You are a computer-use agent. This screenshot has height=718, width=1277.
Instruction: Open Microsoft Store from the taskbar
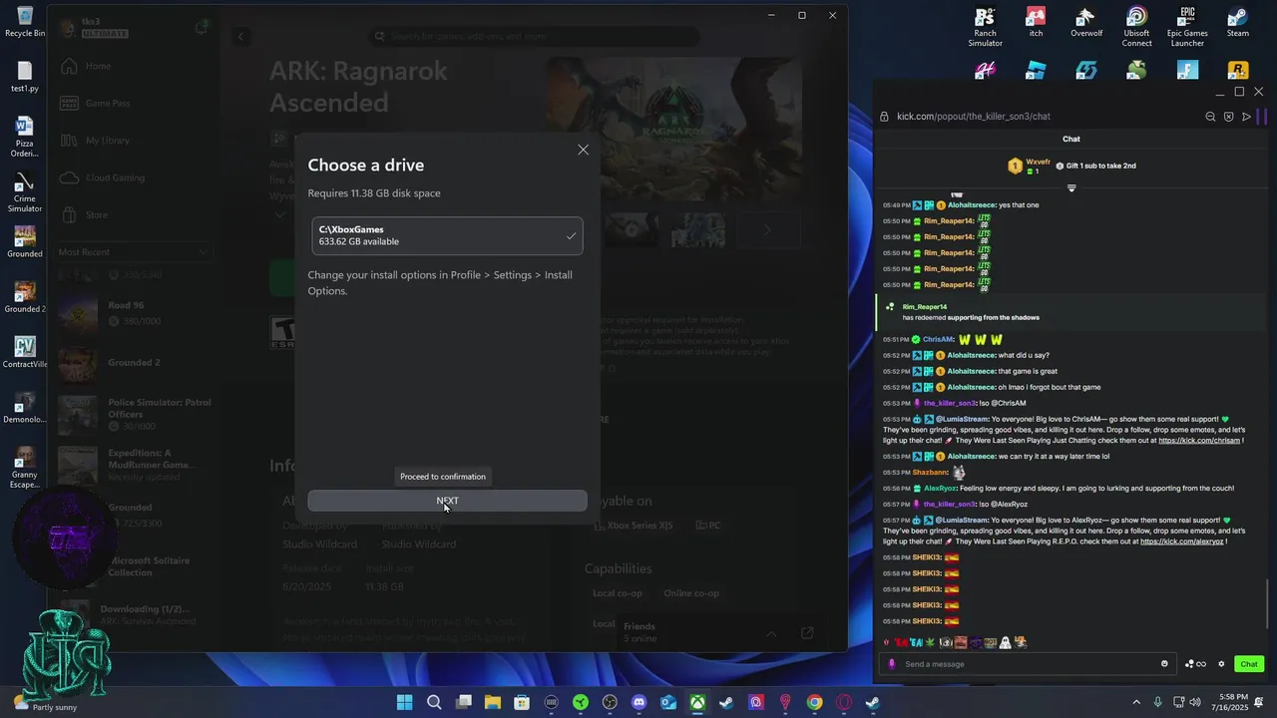coord(522,703)
